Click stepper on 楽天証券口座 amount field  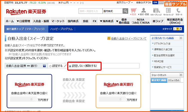tap(35, 99)
